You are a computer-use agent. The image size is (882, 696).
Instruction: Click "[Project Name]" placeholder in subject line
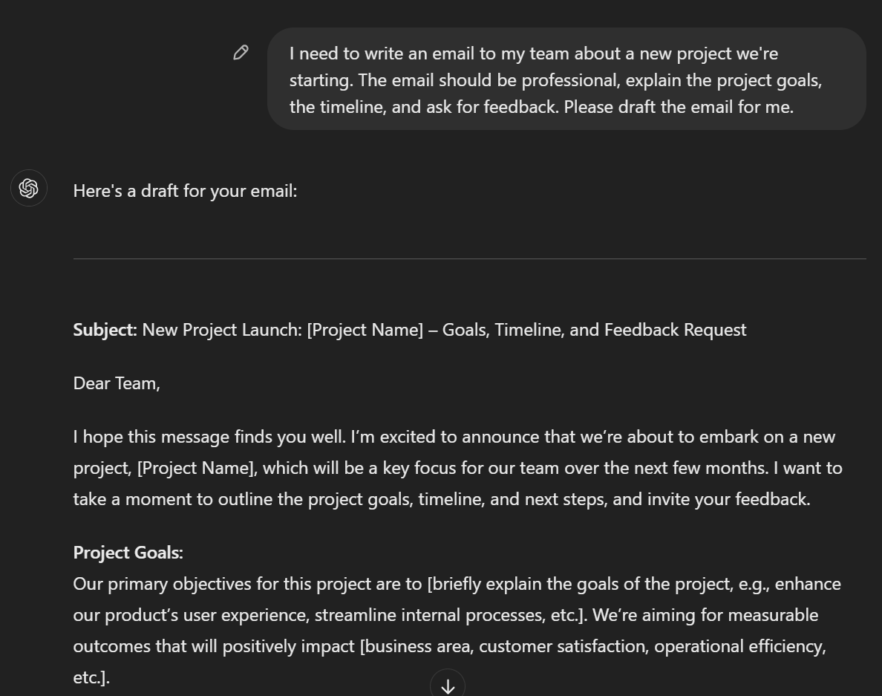tap(365, 330)
